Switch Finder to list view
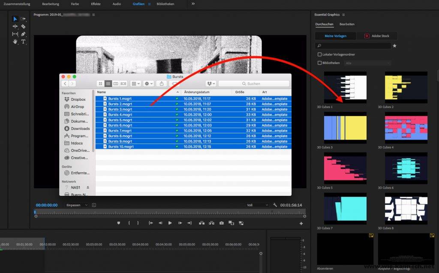Screen dimensions: 439x273 point(108,84)
